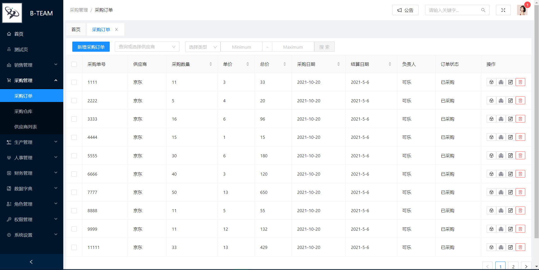Toggle fullscreen with the expand icon

[x=503, y=10]
